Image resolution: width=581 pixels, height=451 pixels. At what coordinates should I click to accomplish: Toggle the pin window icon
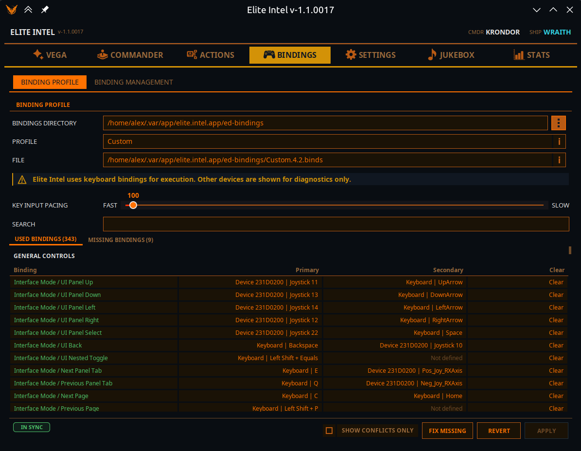point(44,10)
